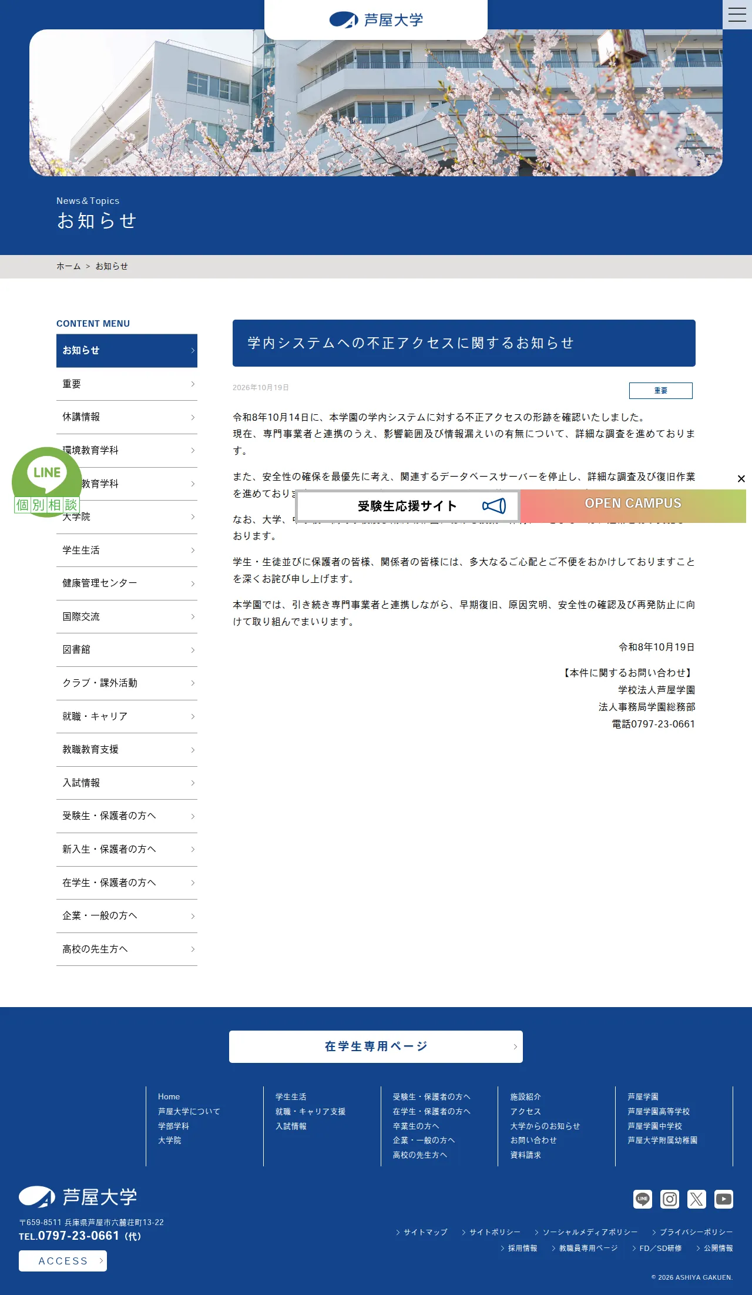Open the 就職・キャリア支援 footer link
752x1295 pixels.
coord(311,1112)
